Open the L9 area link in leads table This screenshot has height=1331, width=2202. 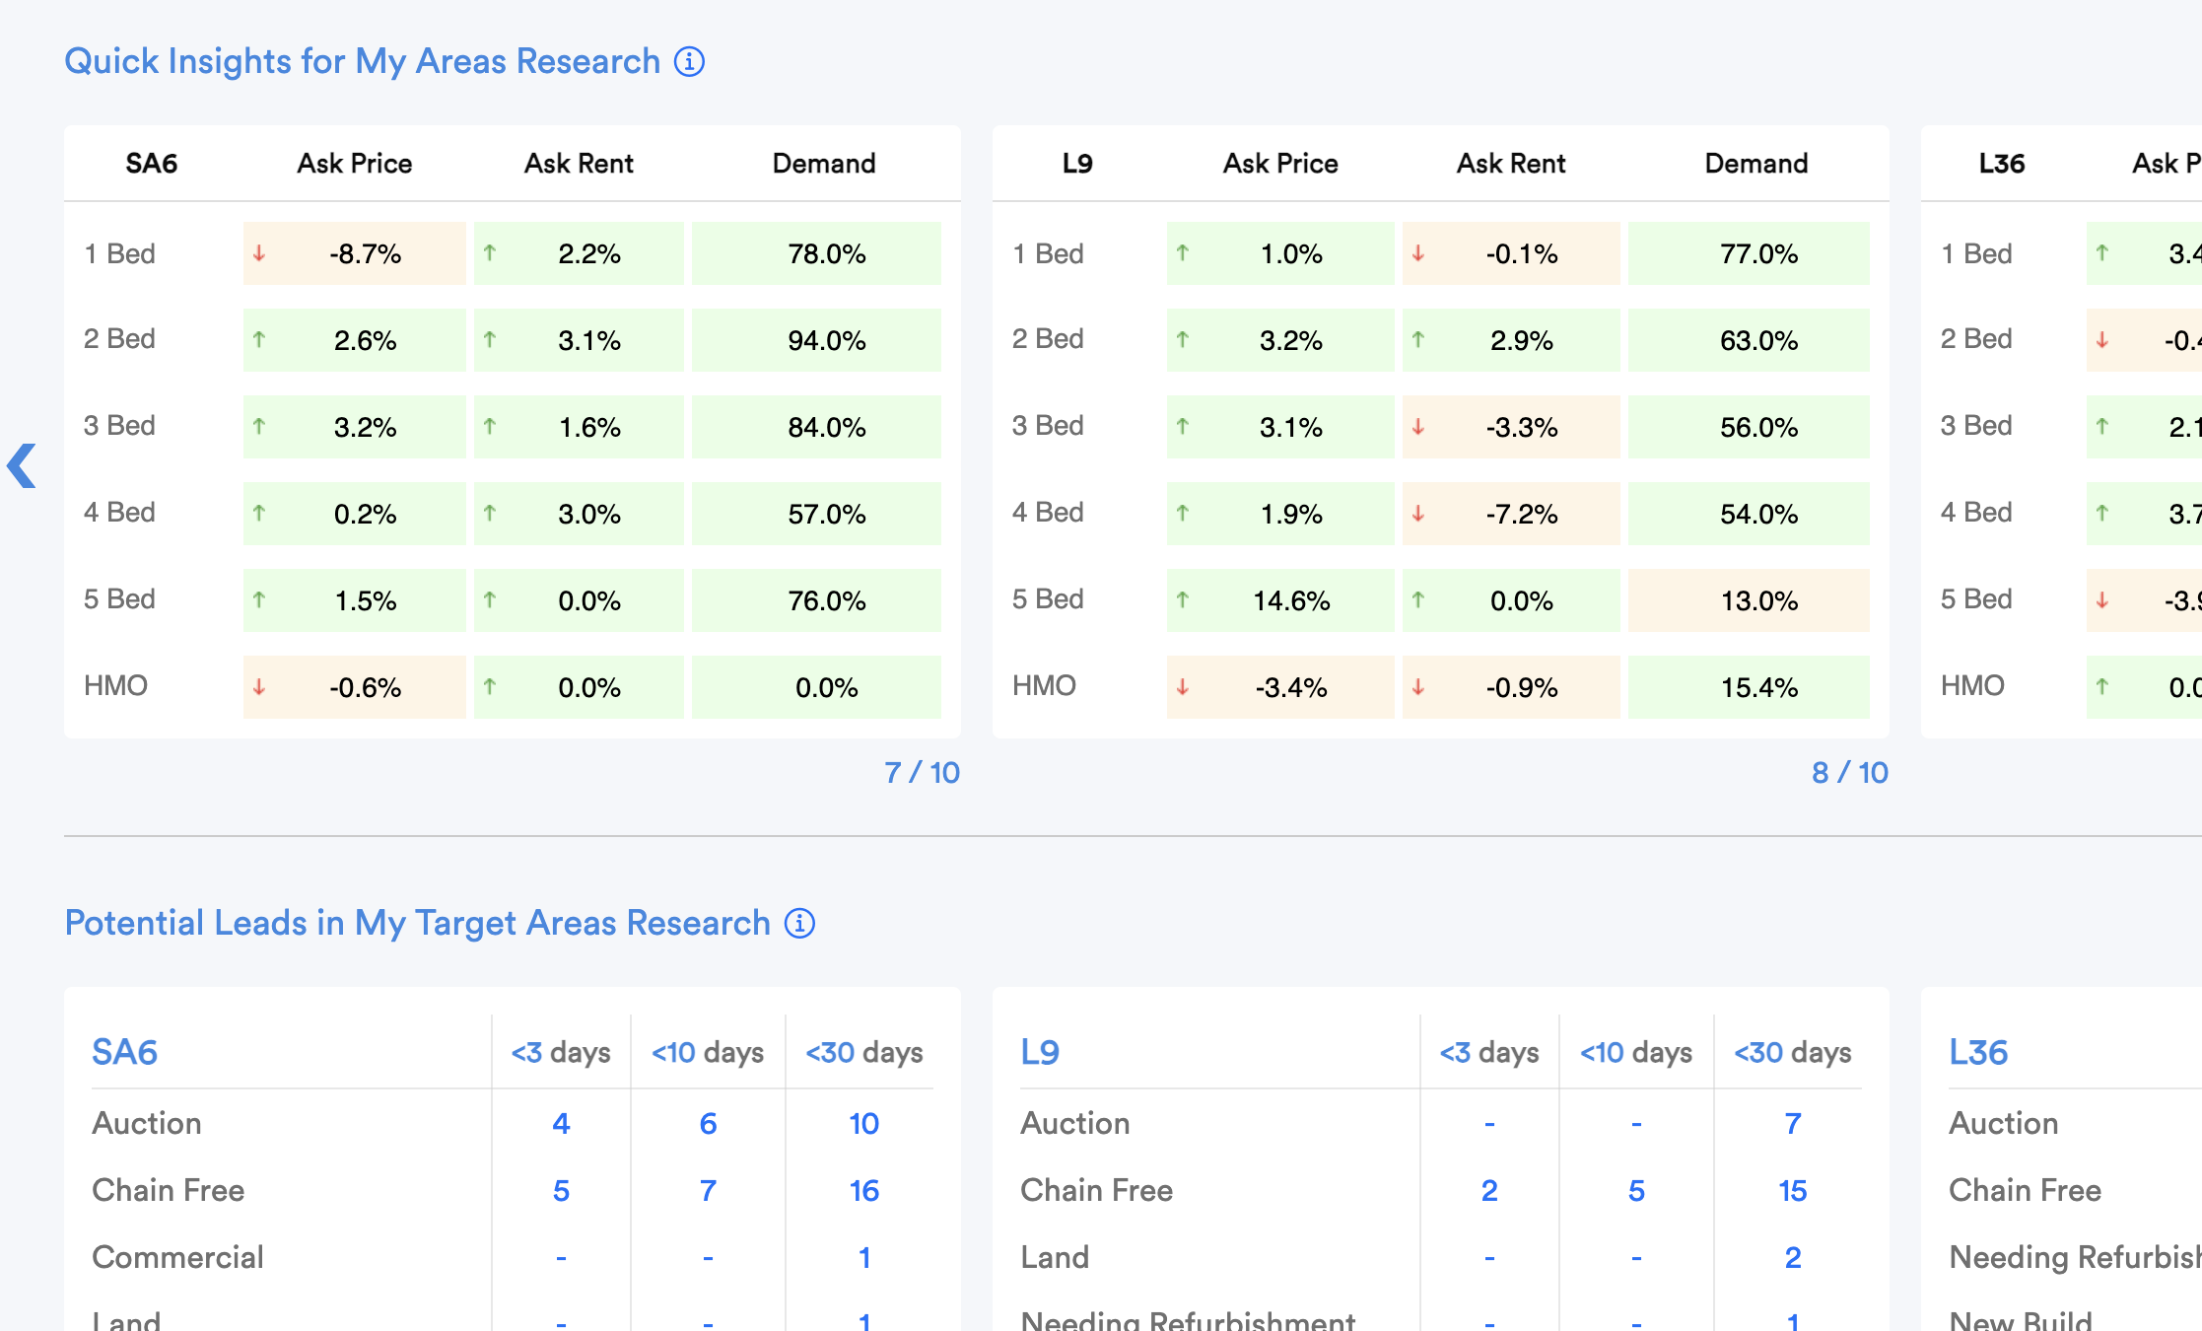[x=1041, y=1052]
